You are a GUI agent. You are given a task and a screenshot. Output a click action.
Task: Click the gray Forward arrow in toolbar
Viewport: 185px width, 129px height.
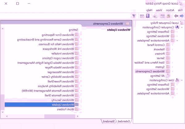176,16
